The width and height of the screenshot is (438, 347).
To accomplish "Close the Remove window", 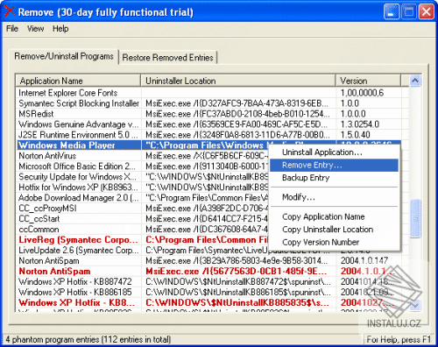I will (x=427, y=12).
